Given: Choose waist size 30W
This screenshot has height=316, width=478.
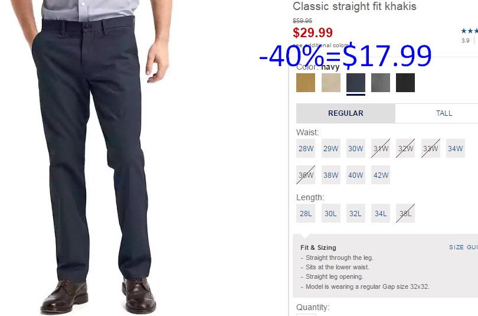Looking at the screenshot, I should 356,148.
